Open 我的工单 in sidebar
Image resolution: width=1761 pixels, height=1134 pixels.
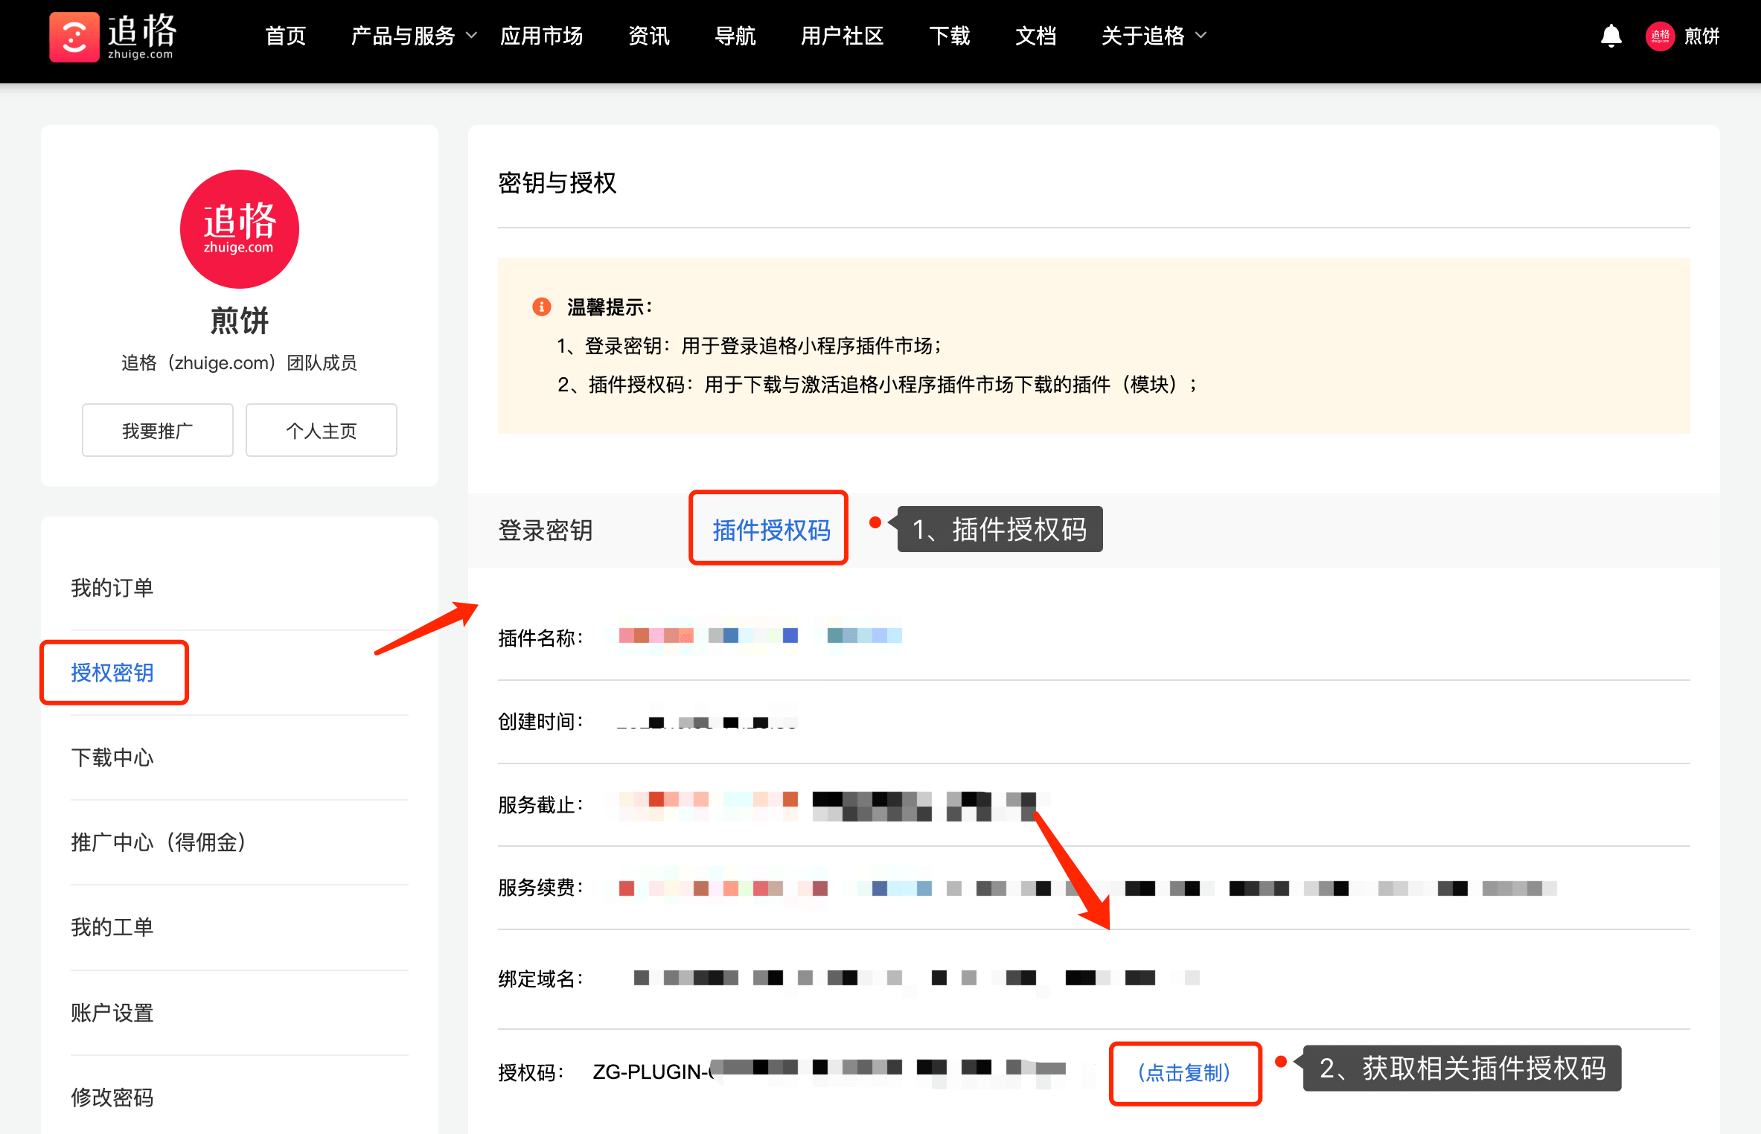112,927
